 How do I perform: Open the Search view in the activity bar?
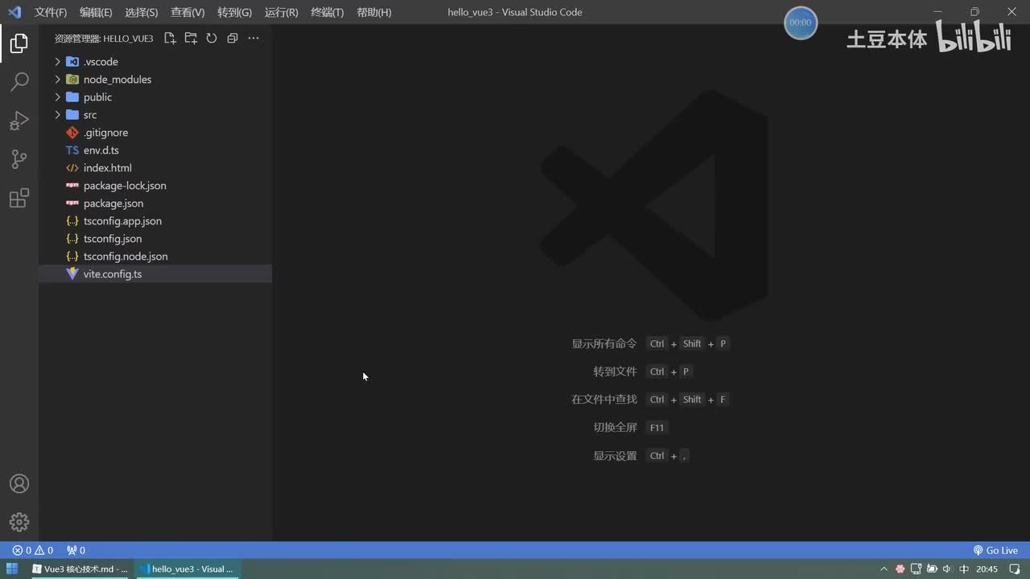point(19,82)
